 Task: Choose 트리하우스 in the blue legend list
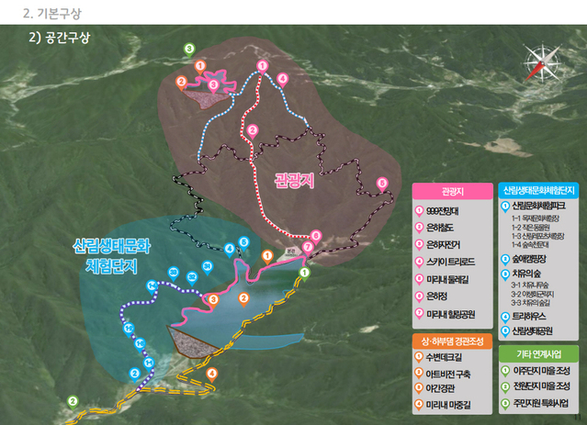529,317
